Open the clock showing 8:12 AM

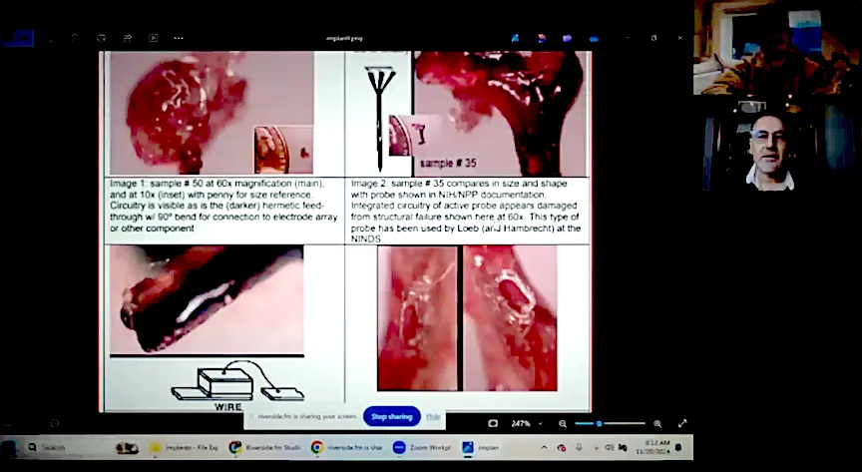[652, 447]
